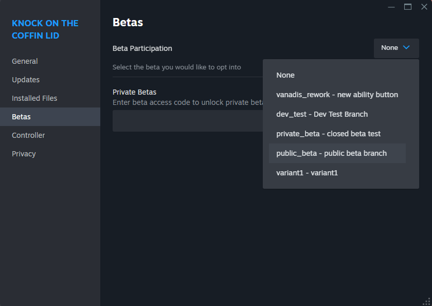Viewport: 432px width, 306px height.
Task: Select vanadis_rework - new ability button
Action: click(337, 95)
